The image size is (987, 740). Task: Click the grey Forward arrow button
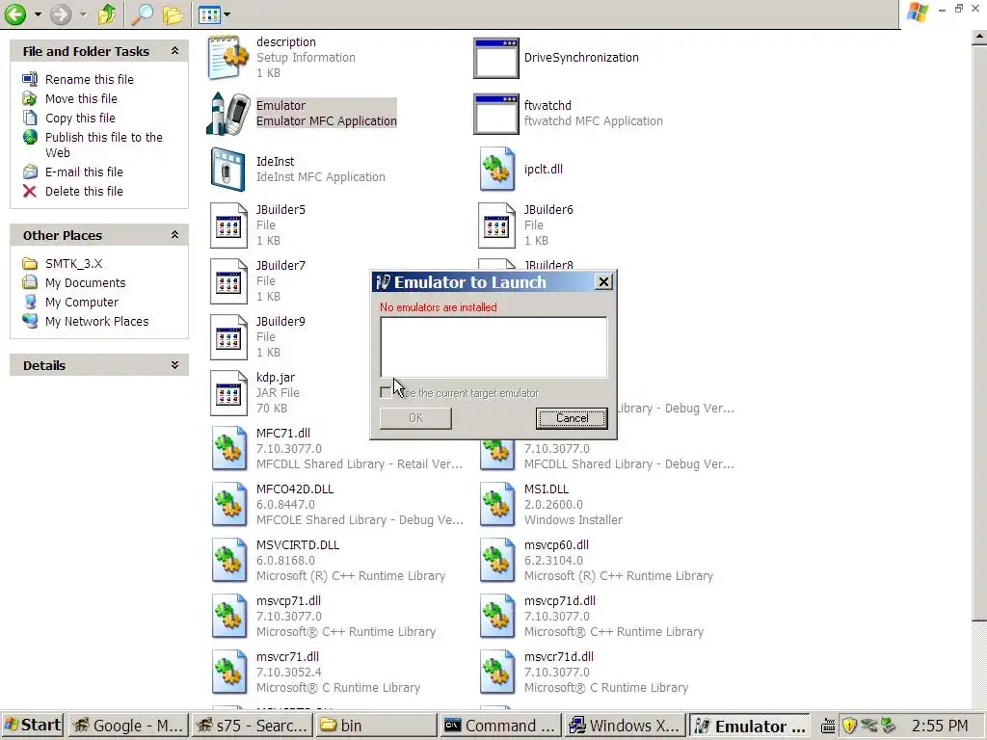click(x=61, y=13)
